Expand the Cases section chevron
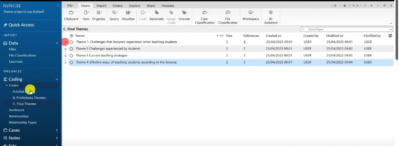 [57, 130]
